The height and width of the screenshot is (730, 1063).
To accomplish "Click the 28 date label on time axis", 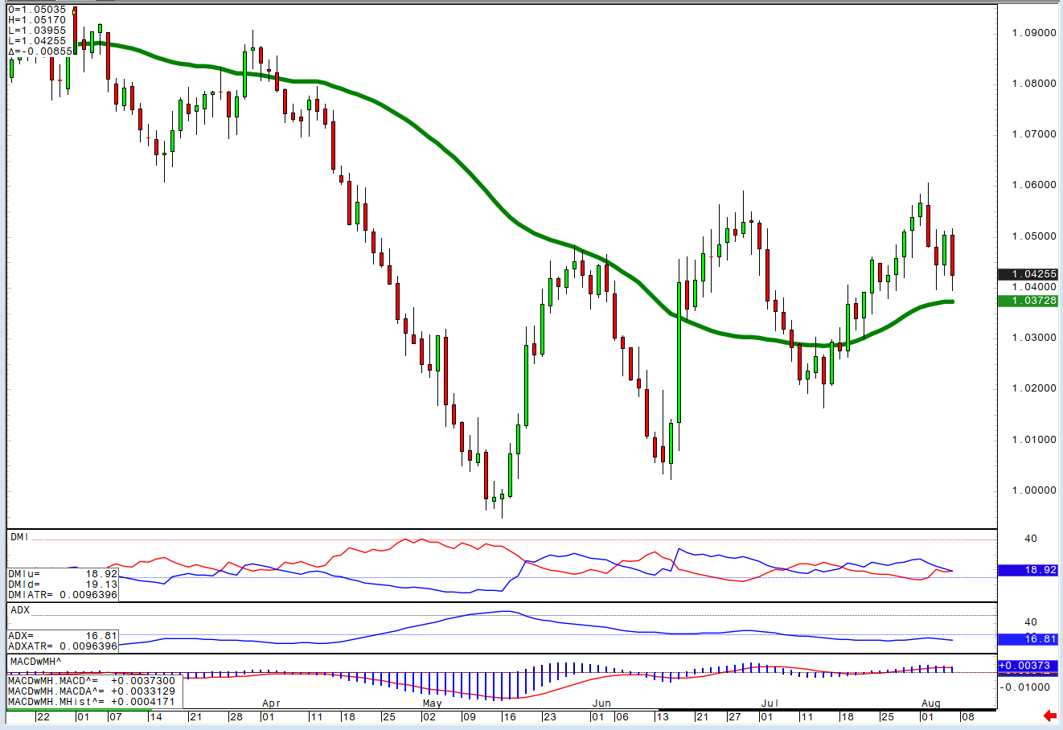I will click(x=236, y=716).
